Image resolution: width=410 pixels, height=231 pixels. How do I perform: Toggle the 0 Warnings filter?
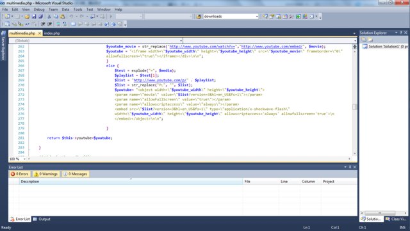[x=45, y=174]
